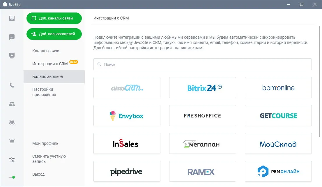Select the 'Каналы связи' menu item
This screenshot has height=187, width=322.
pyautogui.click(x=46, y=51)
